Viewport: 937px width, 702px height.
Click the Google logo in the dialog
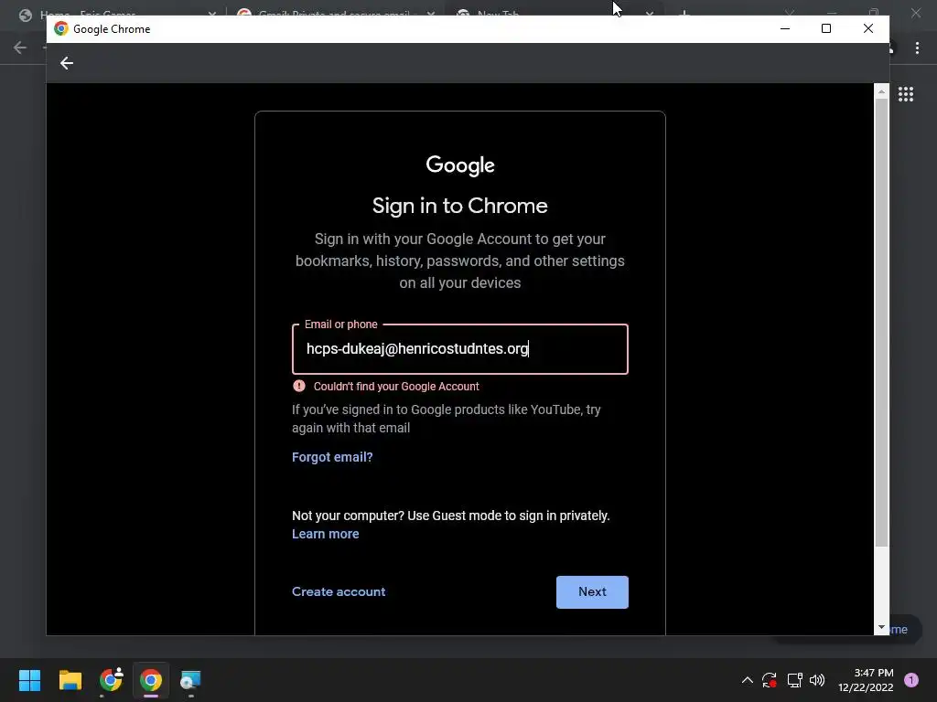[460, 165]
